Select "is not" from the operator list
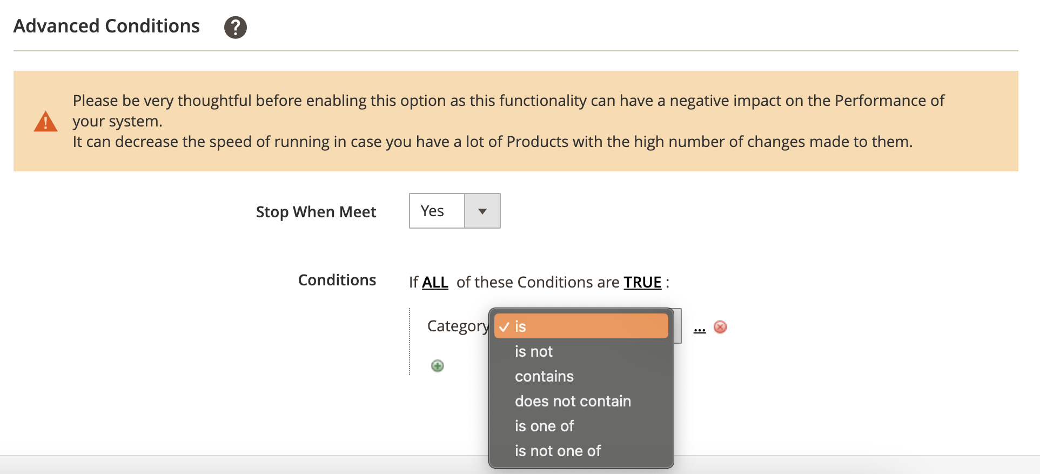The width and height of the screenshot is (1040, 474). [533, 351]
